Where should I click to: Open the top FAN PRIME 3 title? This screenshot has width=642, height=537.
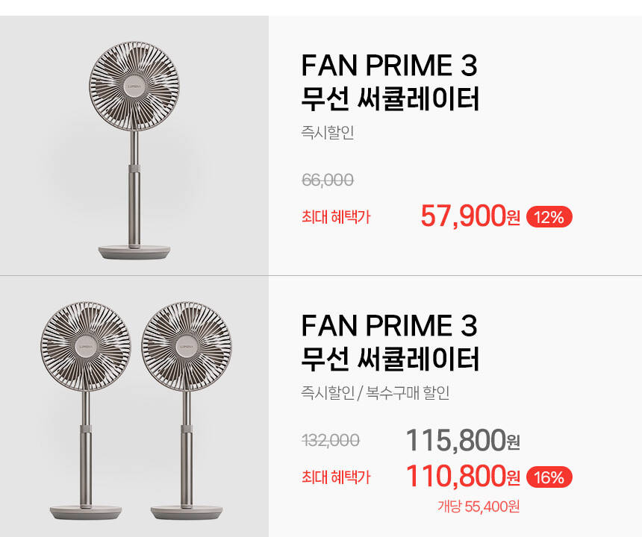[x=389, y=66]
